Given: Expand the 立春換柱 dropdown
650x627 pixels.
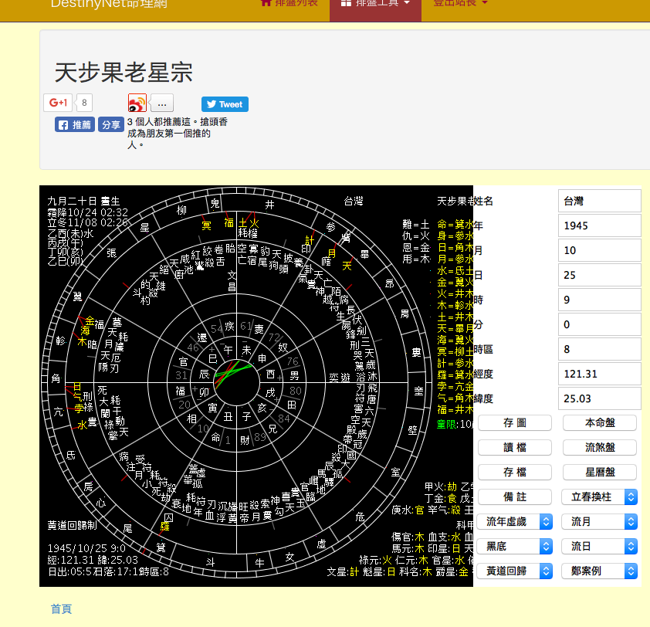Looking at the screenshot, I should click(x=599, y=497).
